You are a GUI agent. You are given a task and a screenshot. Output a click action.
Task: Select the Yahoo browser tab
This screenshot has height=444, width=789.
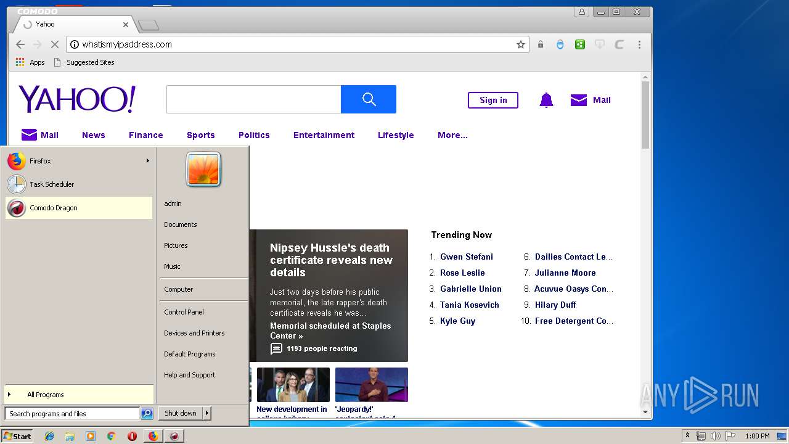75,24
